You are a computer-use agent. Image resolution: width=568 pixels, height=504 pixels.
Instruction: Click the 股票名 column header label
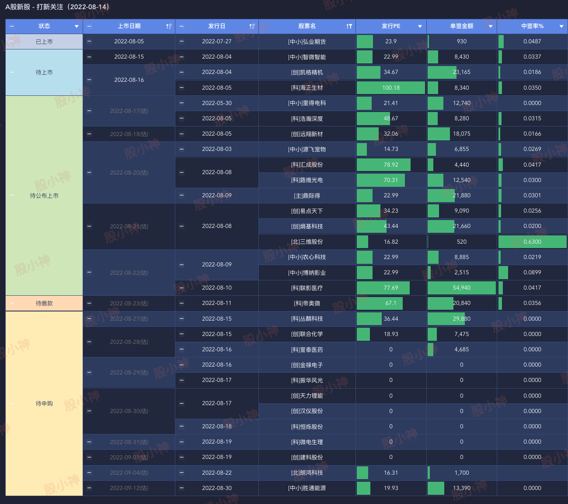pos(307,26)
